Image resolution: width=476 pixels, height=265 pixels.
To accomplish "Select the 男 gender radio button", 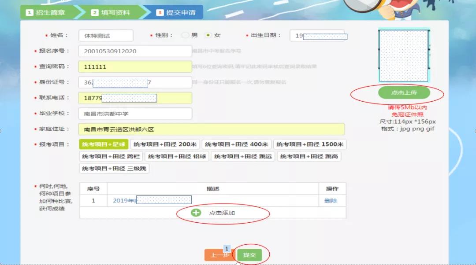I will (185, 35).
